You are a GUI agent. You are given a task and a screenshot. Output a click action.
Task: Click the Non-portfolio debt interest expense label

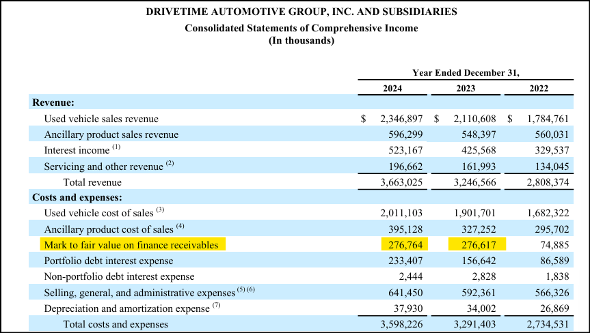[x=119, y=276]
